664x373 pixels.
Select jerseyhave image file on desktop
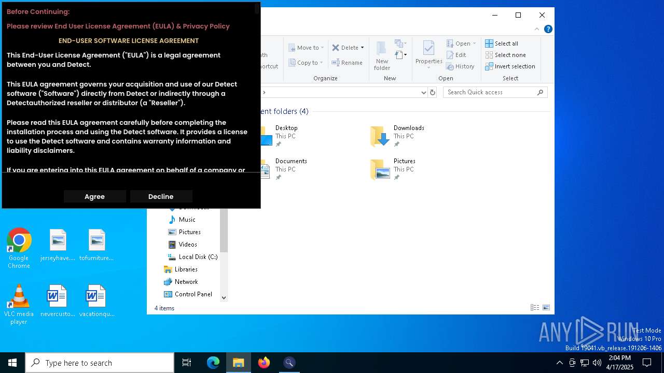pyautogui.click(x=58, y=246)
